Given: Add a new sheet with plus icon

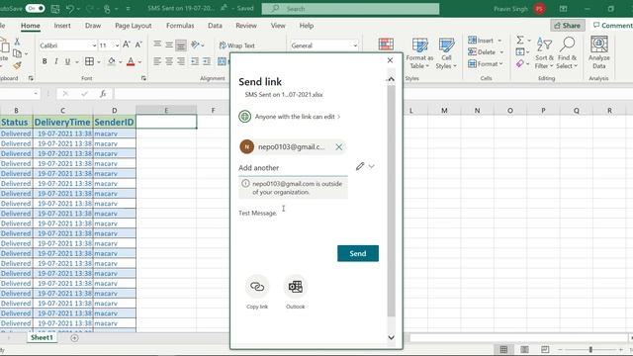Looking at the screenshot, I should point(75,338).
